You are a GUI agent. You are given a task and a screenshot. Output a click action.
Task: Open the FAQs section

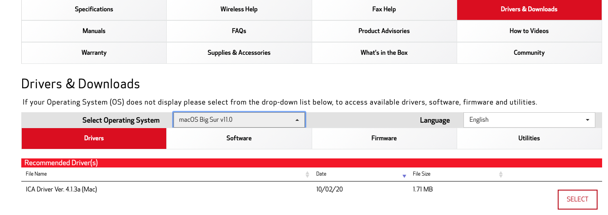pos(239,31)
